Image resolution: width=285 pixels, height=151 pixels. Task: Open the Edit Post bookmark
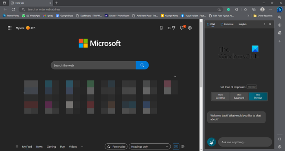[x=221, y=16]
